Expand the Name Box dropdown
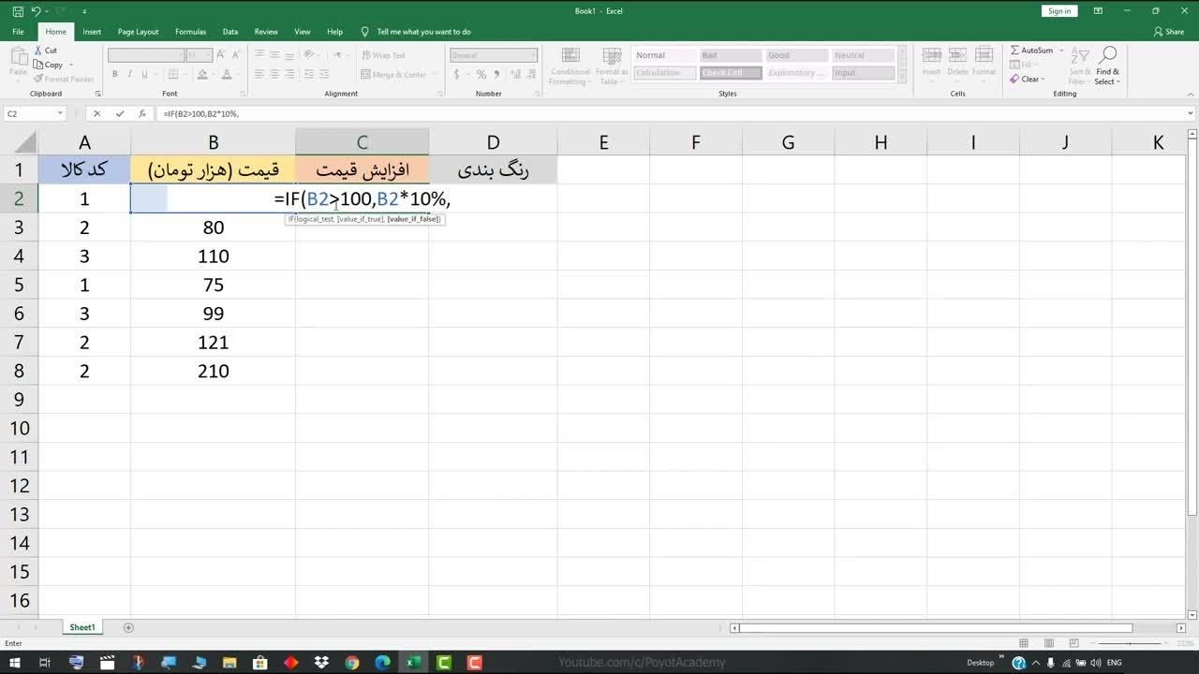 click(x=60, y=113)
